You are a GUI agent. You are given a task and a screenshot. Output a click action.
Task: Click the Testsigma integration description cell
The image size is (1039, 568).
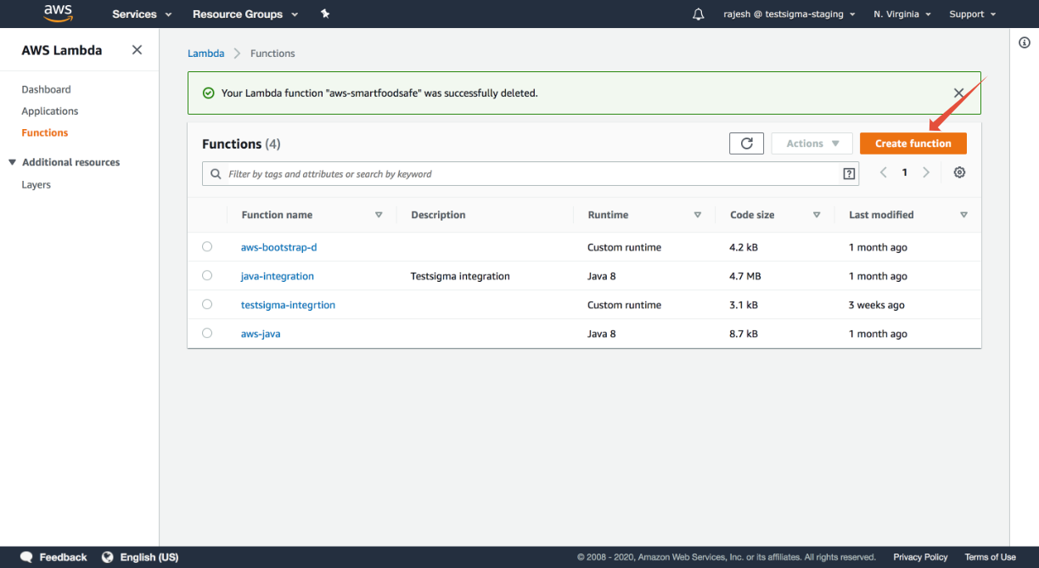[x=460, y=276]
